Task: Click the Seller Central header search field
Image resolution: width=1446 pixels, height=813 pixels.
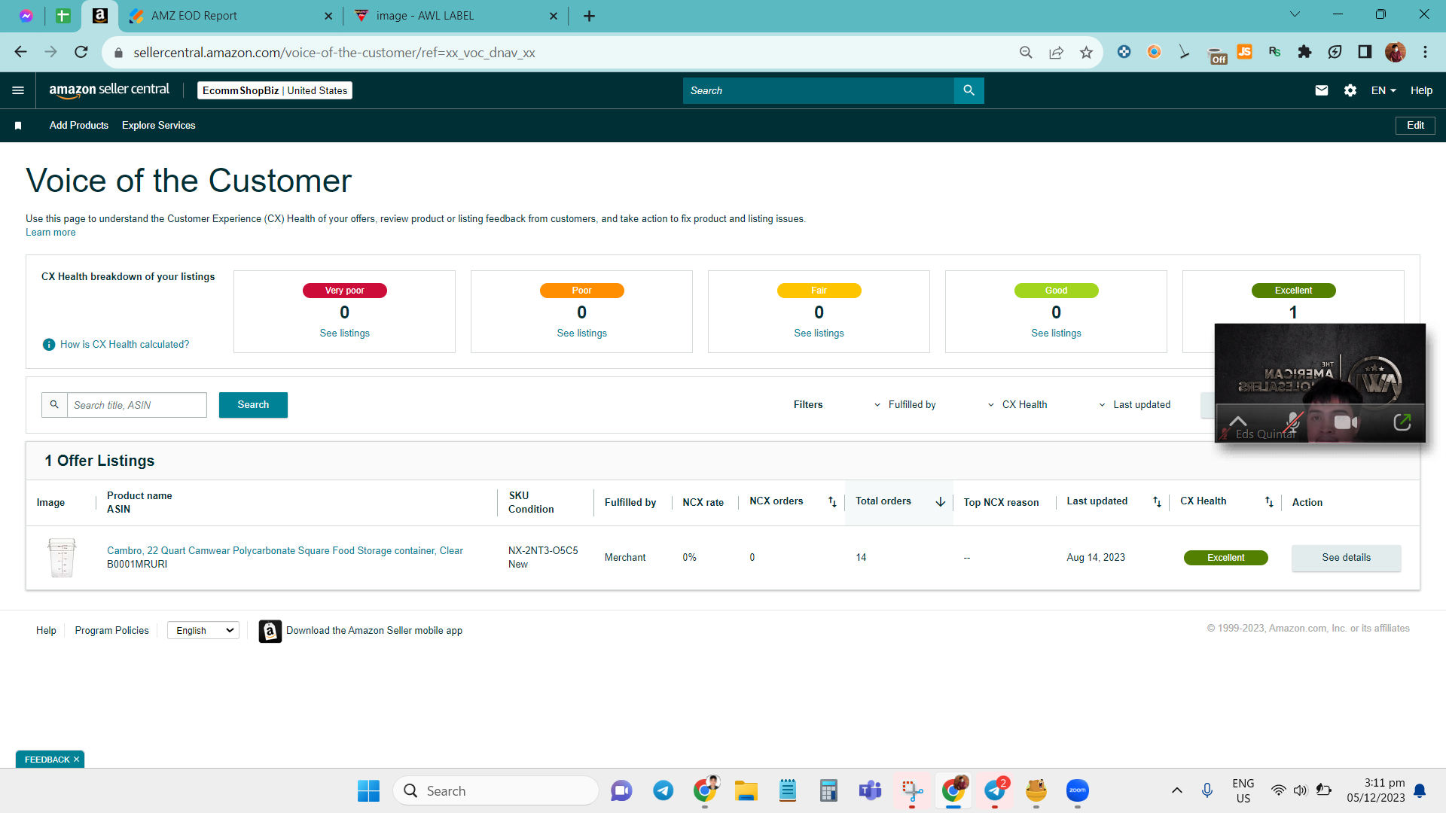Action: click(819, 90)
